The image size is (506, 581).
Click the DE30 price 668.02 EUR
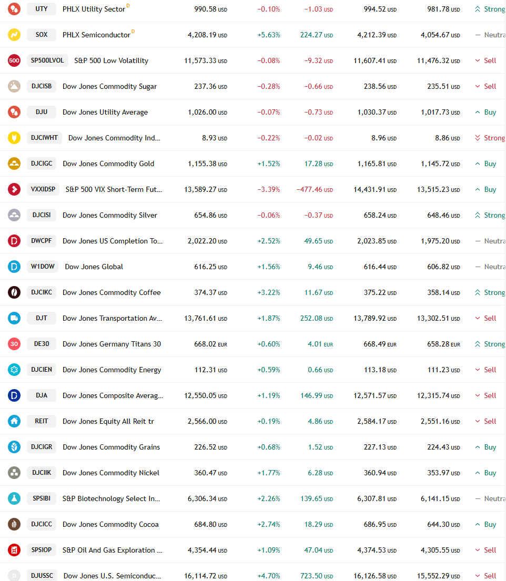[210, 344]
